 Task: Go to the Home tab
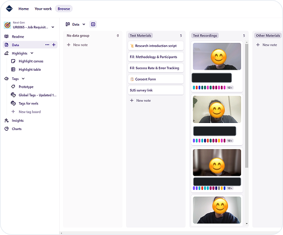[23, 9]
